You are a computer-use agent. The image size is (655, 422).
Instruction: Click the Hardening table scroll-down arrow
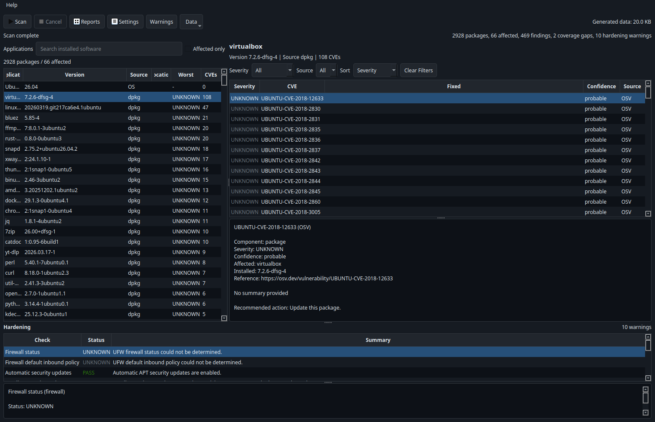point(648,378)
